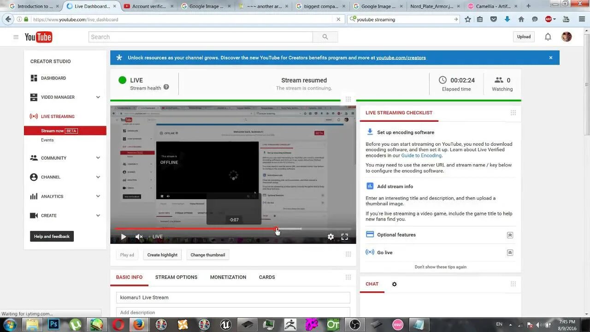
Task: Switch to the Monetization tab
Action: tap(228, 277)
